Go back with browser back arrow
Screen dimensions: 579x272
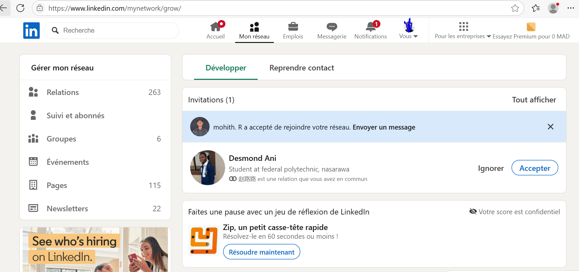tap(3, 8)
